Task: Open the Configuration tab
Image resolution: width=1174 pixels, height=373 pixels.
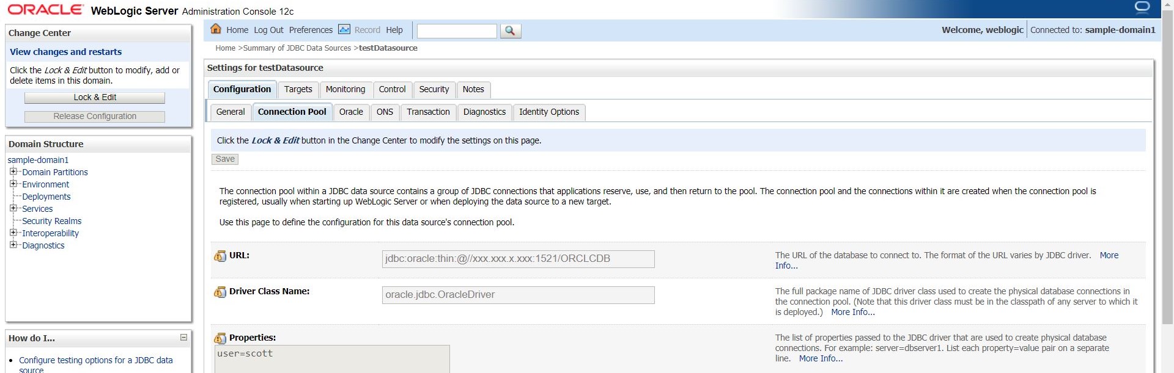Action: click(242, 89)
